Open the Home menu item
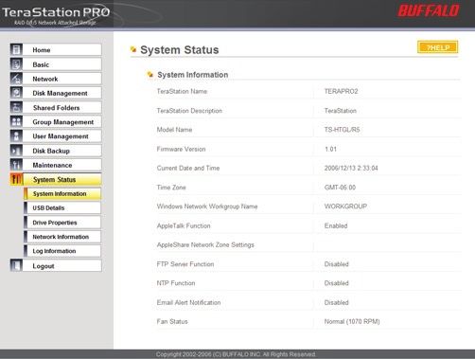Viewport: 475px width, 359px height. (x=62, y=50)
